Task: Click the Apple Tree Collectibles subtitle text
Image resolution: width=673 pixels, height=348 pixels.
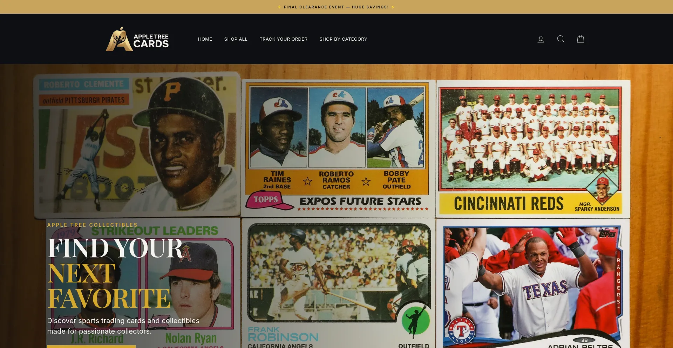Action: pyautogui.click(x=93, y=225)
